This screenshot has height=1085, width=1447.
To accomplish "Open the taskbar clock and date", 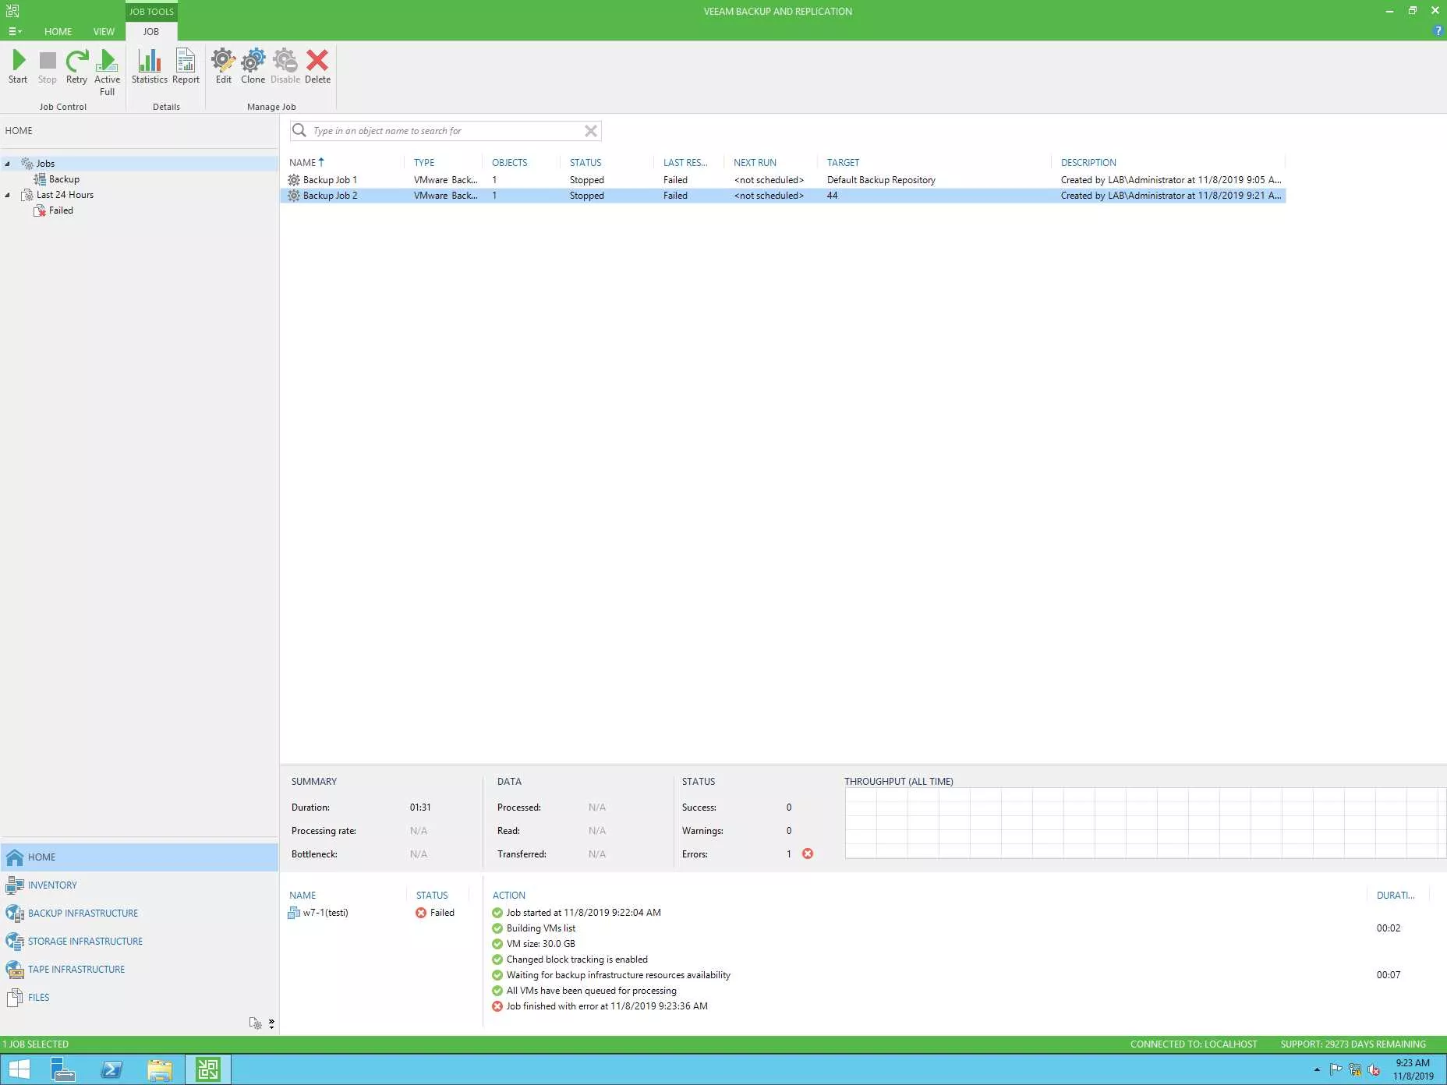I will pos(1413,1069).
